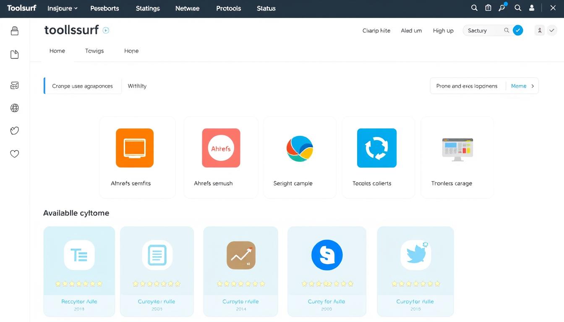
Task: Open the chevron next to the user avatar
Action: 552,30
